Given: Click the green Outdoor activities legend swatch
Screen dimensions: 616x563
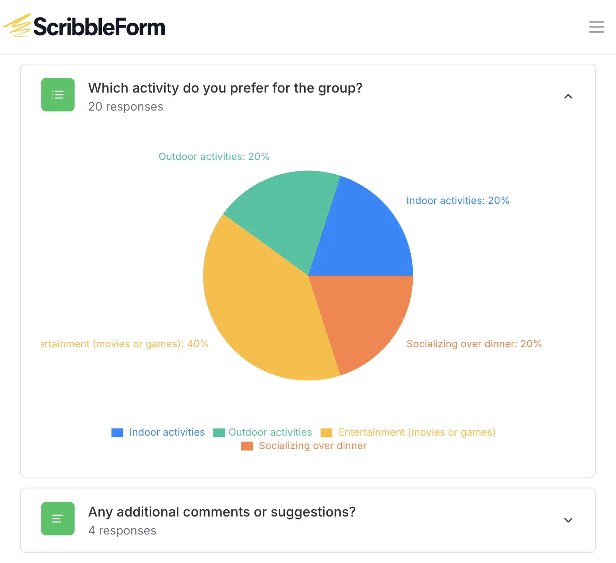Looking at the screenshot, I should (219, 433).
